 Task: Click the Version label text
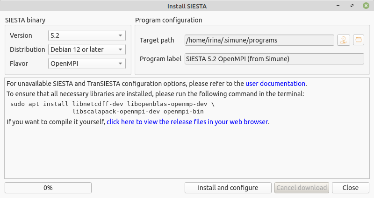click(21, 35)
